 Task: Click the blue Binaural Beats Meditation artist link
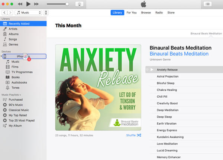[x=179, y=54]
